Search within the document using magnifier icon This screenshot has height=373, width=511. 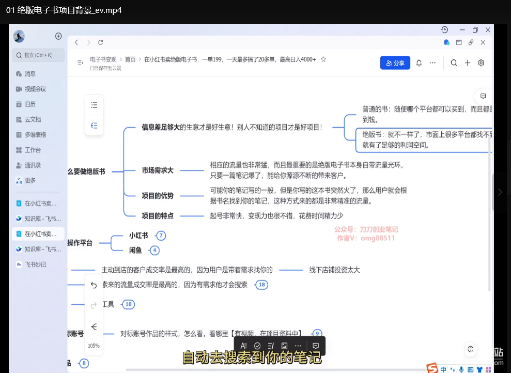pos(454,63)
